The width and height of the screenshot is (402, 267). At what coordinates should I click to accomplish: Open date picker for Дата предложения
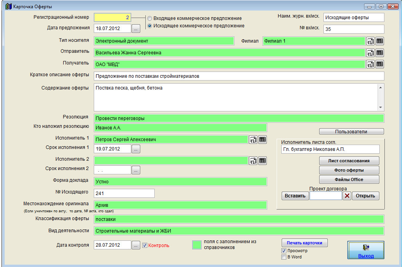[136, 29]
